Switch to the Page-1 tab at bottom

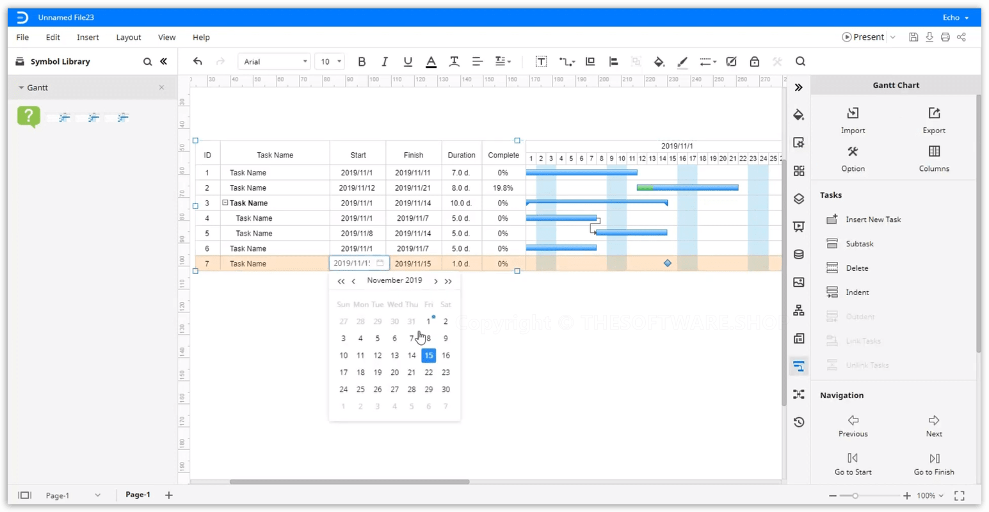[x=138, y=495]
